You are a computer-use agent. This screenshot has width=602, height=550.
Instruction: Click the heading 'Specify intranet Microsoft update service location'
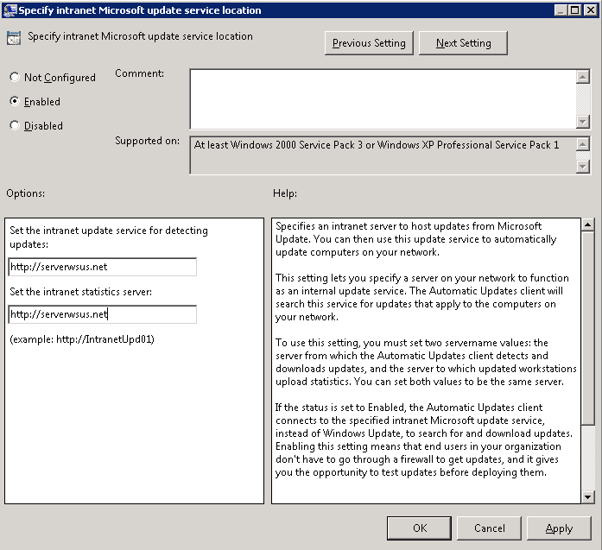pyautogui.click(x=140, y=36)
